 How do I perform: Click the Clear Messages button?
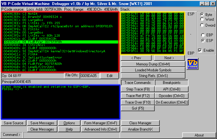tap(42, 129)
